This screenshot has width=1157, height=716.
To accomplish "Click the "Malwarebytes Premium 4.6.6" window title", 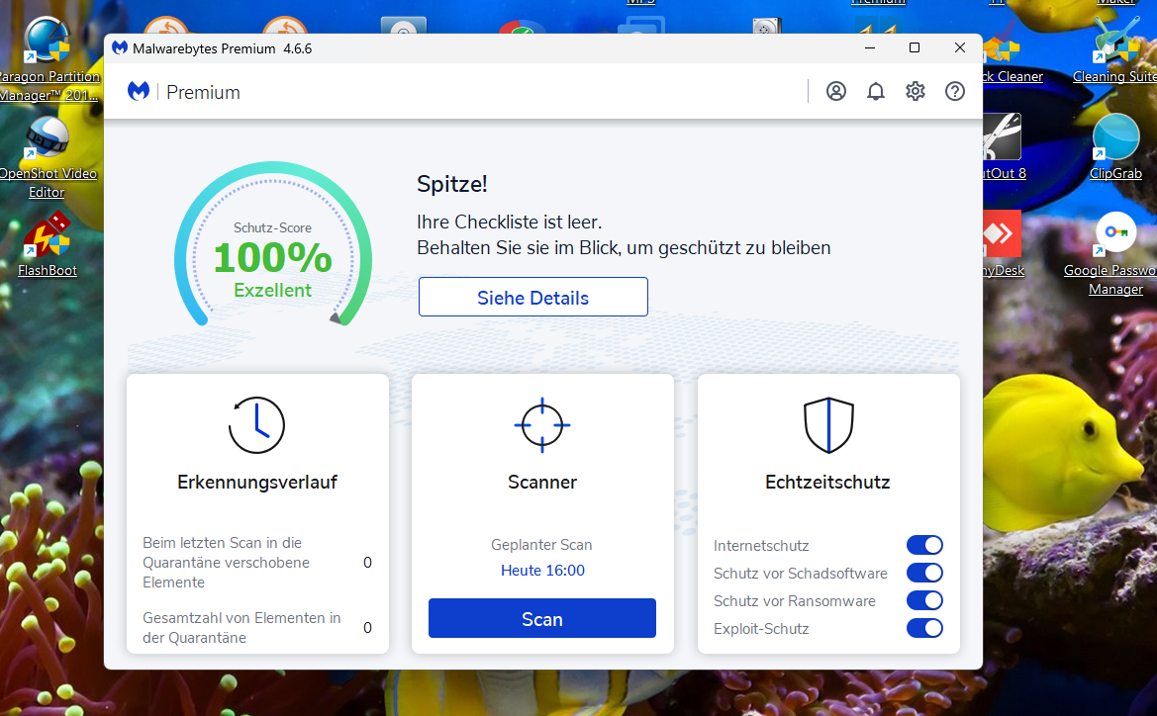I will point(222,48).
